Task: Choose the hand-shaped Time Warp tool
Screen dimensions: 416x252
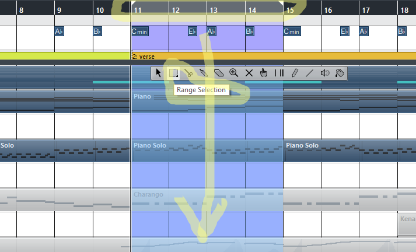Action: (x=264, y=73)
